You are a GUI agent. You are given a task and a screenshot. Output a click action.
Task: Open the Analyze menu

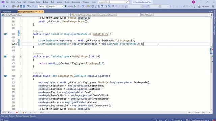pos(59,2)
